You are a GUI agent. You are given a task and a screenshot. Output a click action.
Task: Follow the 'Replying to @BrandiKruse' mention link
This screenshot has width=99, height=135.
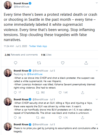[x=35, y=74]
